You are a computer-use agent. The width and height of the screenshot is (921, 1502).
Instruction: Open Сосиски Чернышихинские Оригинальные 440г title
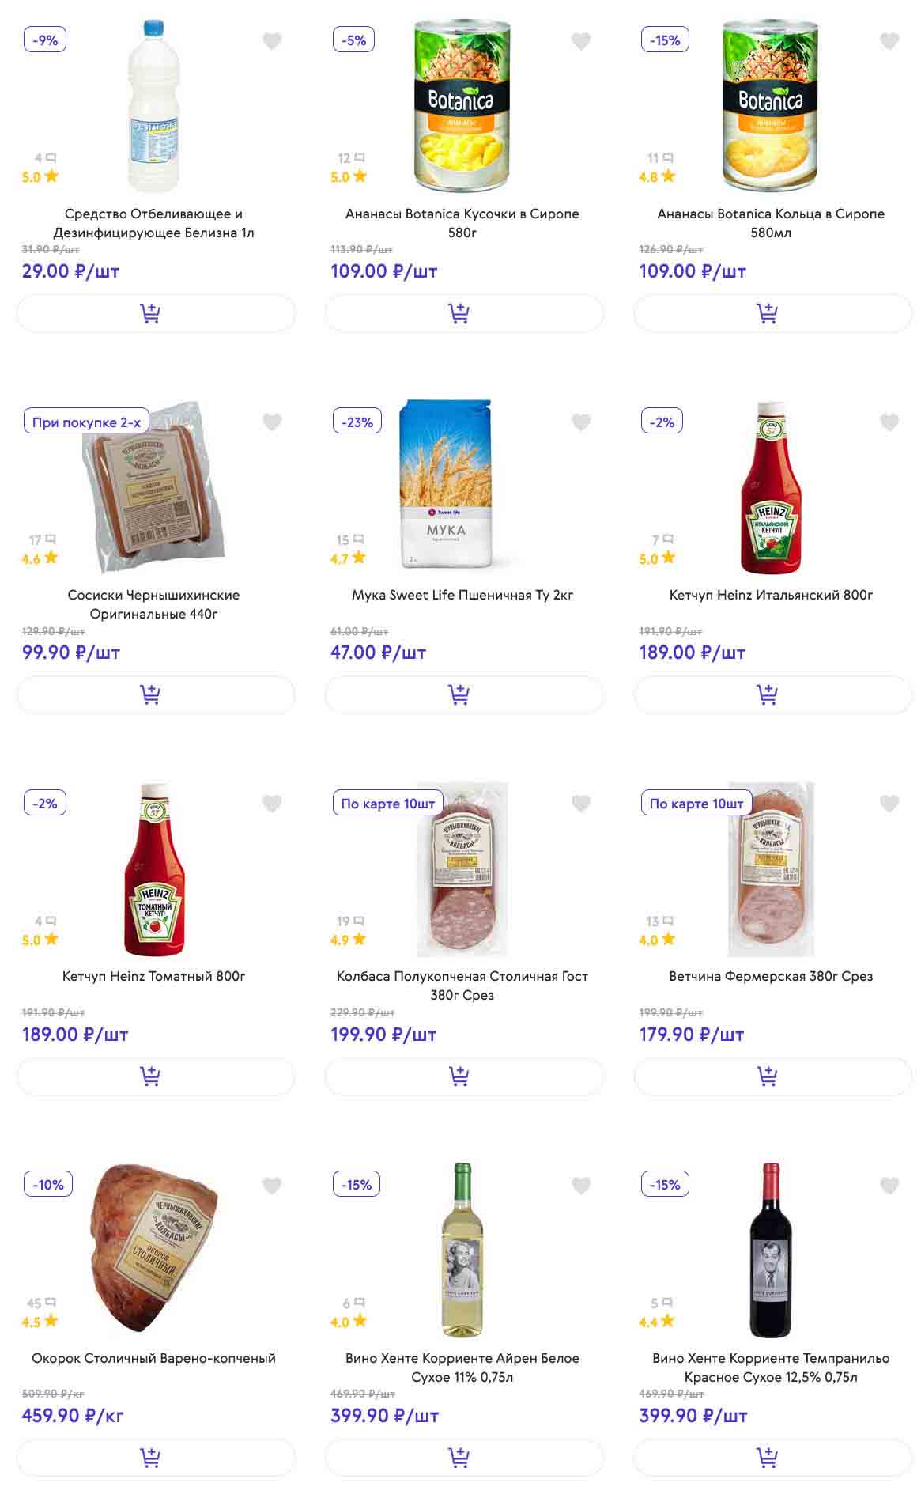click(153, 604)
